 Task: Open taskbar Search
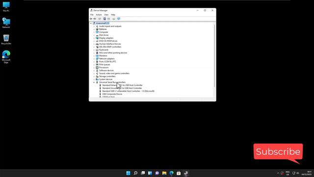click(x=135, y=173)
